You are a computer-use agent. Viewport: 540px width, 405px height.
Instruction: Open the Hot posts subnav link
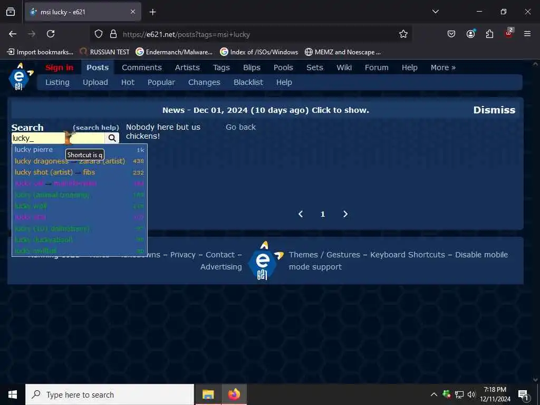coord(128,82)
